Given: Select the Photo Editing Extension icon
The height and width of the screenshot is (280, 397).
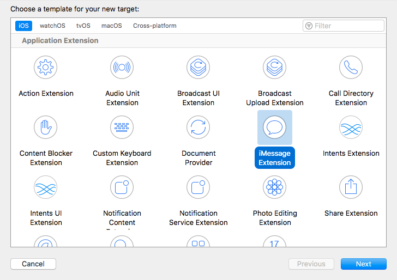Looking at the screenshot, I should (x=275, y=188).
